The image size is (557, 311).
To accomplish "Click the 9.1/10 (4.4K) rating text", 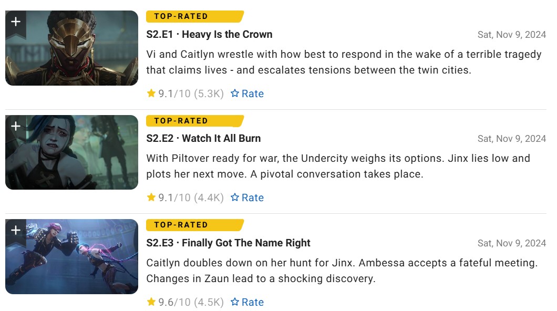I will coord(191,198).
